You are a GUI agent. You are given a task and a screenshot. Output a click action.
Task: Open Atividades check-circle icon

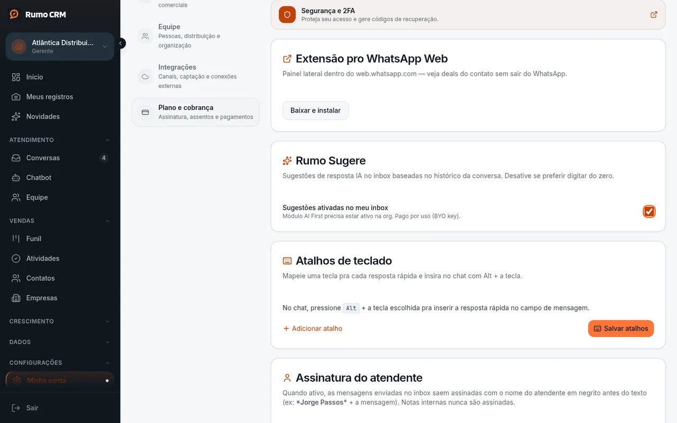(x=16, y=259)
